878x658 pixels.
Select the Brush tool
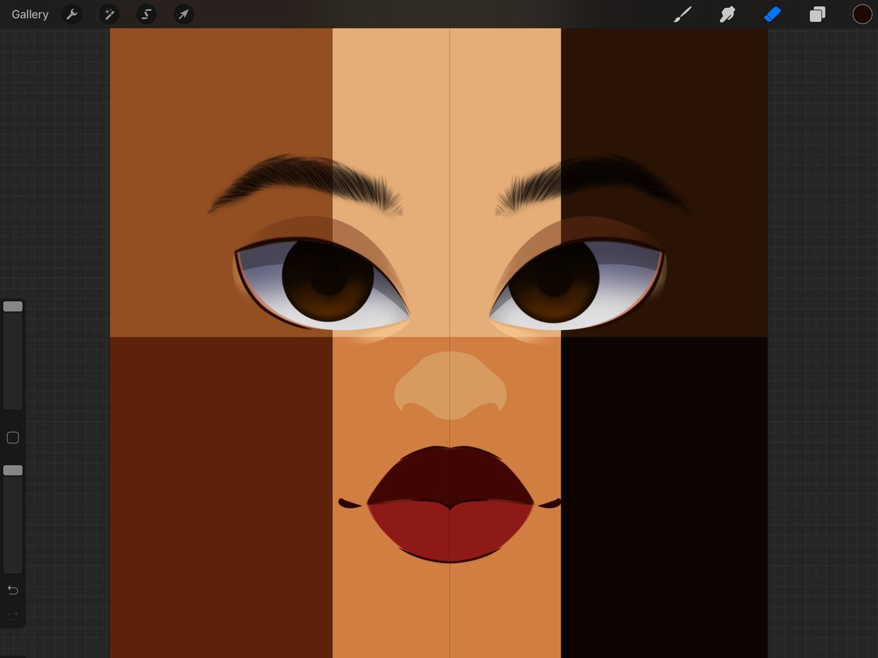[682, 14]
